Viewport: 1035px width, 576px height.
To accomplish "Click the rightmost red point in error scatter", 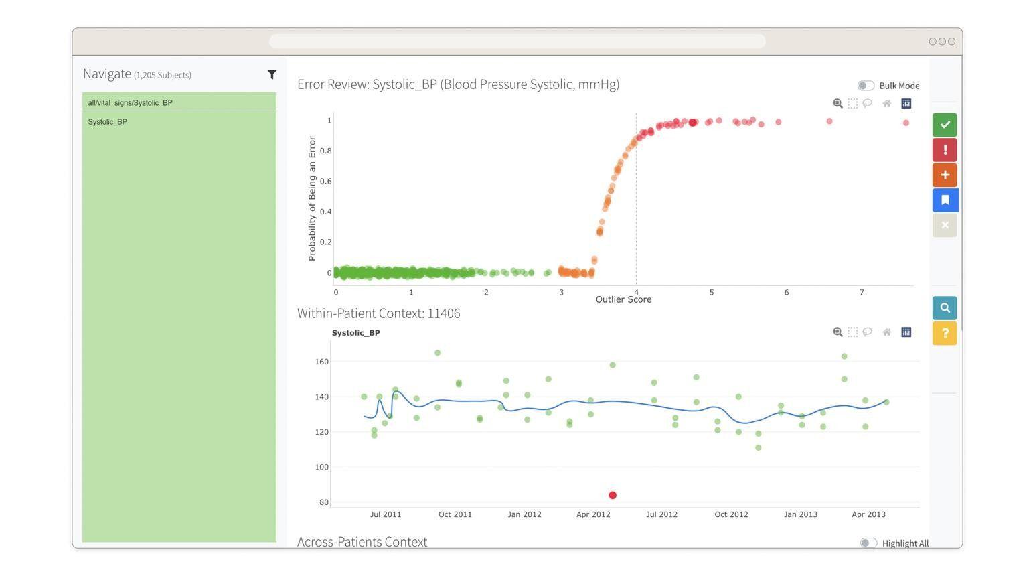I will [x=906, y=123].
